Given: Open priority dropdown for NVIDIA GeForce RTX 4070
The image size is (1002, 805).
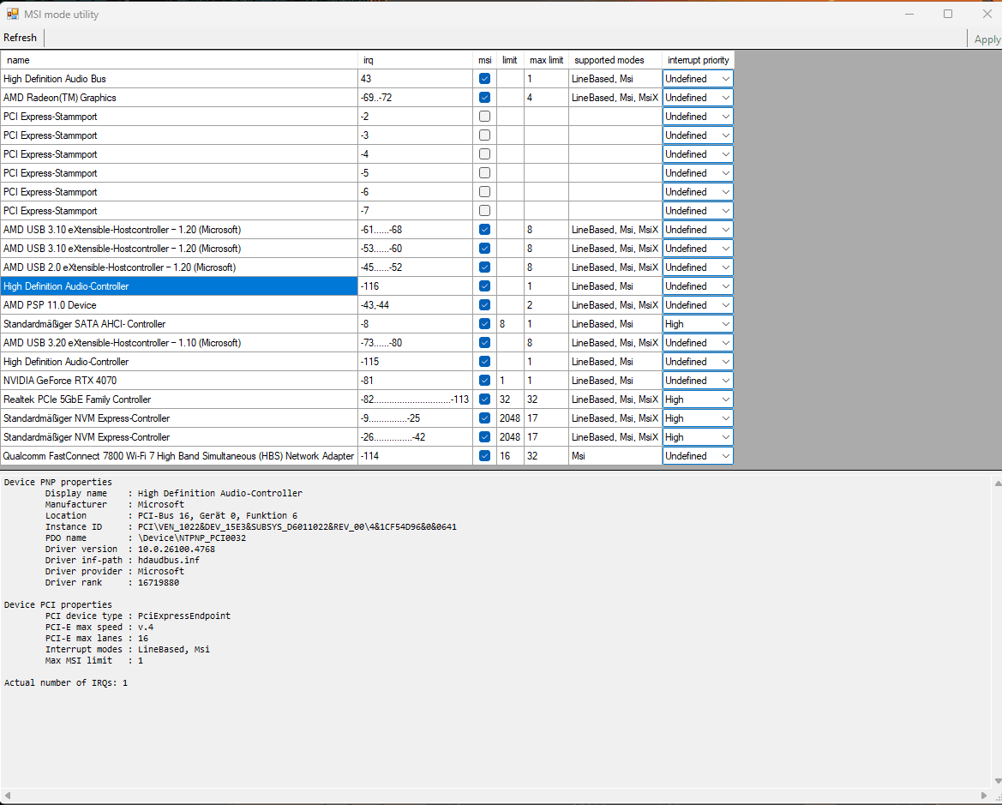Looking at the screenshot, I should (698, 381).
